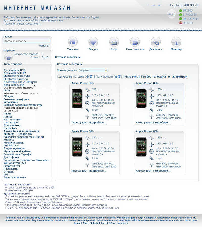Click ICQ number 3-7809898
The height and width of the screenshot is (230, 202).
tap(190, 15)
